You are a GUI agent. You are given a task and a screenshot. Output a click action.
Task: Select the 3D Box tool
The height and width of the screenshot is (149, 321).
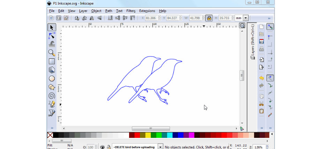click(x=52, y=70)
